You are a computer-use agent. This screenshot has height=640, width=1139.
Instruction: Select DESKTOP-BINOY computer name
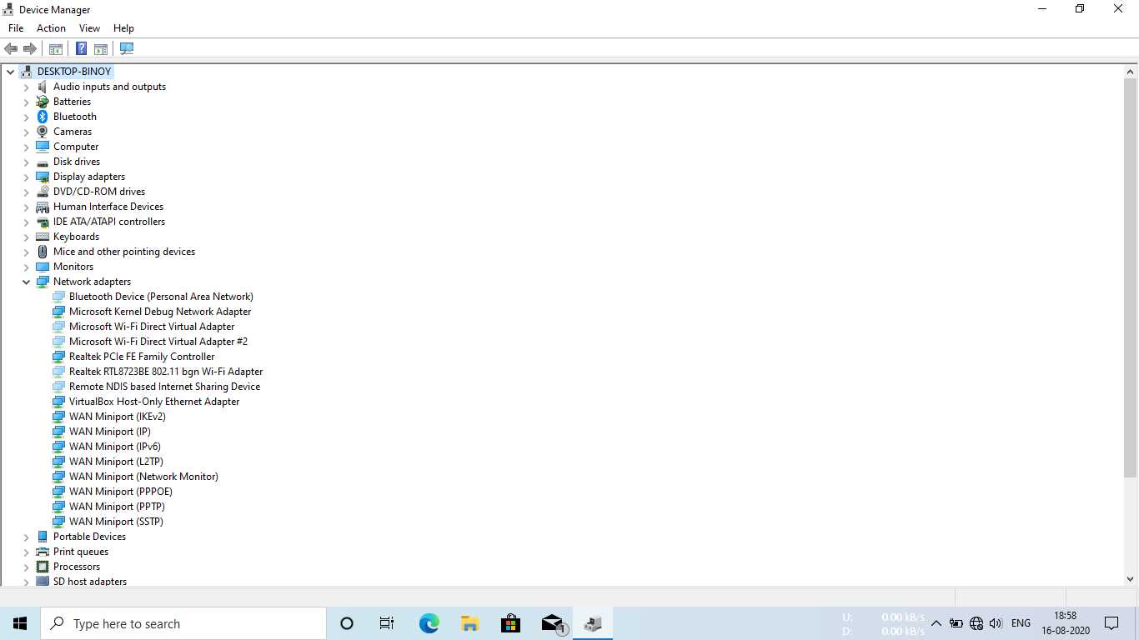(73, 72)
